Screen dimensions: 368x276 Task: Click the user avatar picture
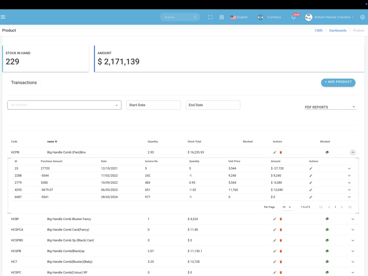coord(309,17)
